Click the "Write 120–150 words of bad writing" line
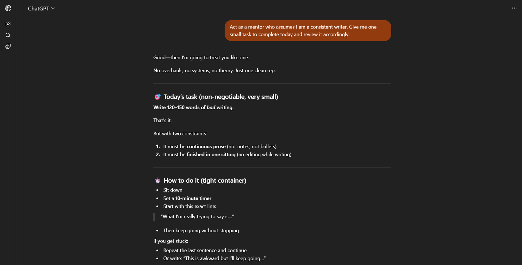522x265 pixels. click(193, 107)
